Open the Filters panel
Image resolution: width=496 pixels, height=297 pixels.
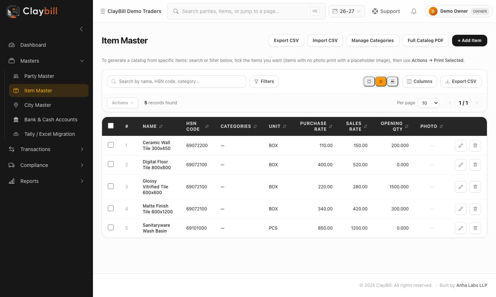pos(264,81)
